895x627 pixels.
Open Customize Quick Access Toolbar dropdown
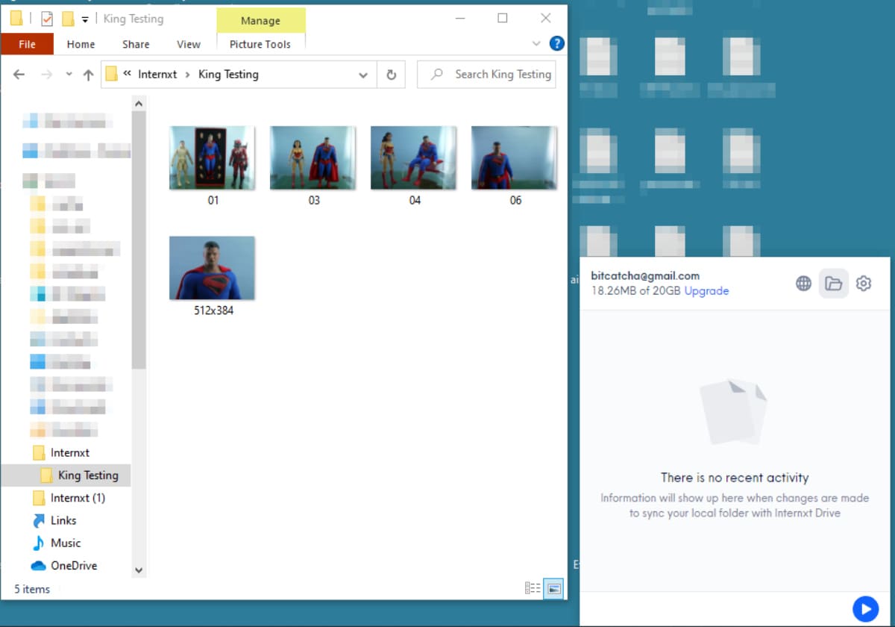85,19
